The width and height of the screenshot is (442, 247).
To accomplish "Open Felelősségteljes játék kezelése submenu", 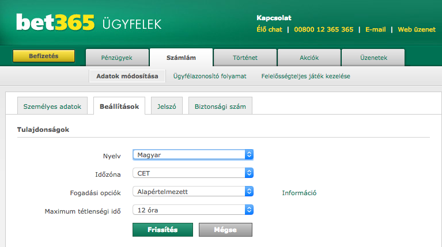I will tap(305, 76).
